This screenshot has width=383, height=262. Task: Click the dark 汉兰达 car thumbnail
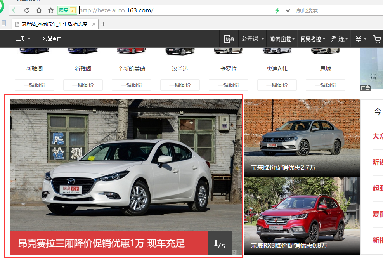click(180, 51)
